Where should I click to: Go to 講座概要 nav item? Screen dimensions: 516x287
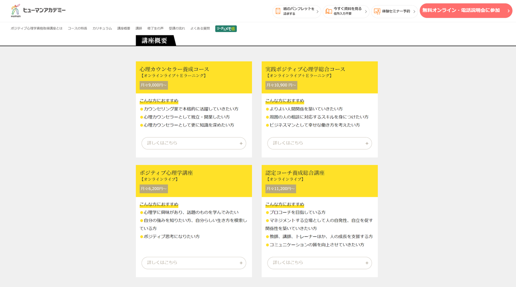point(124,28)
